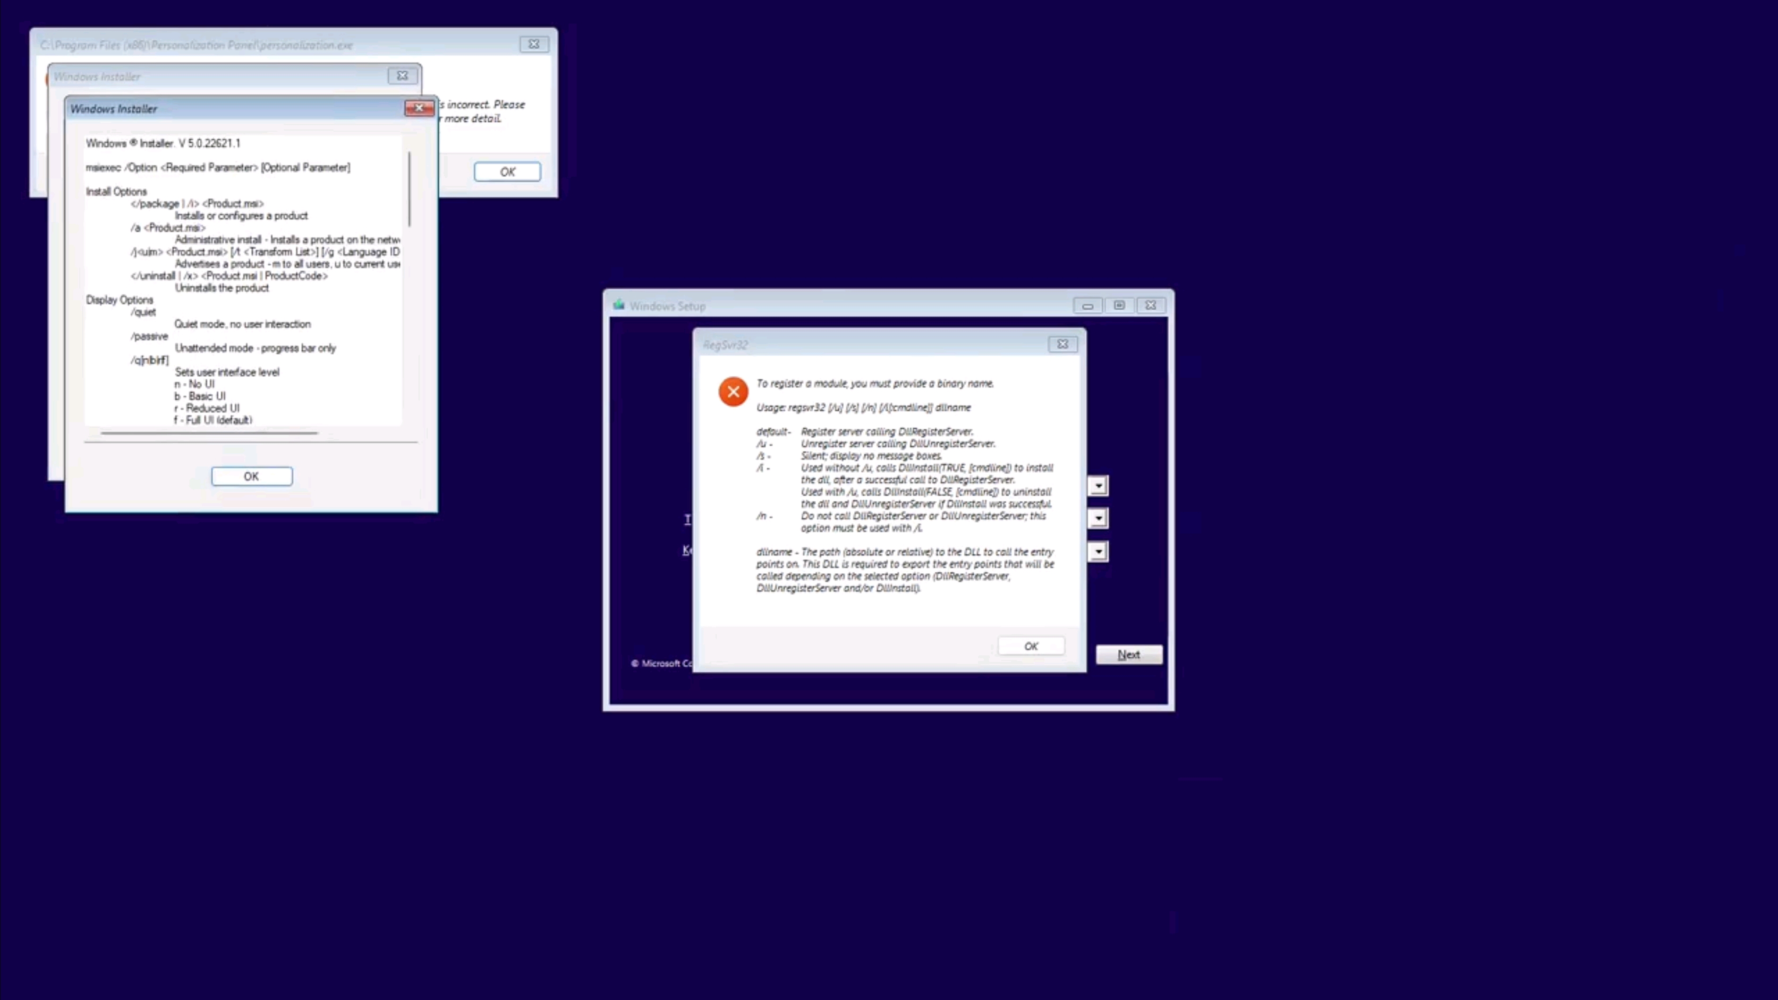Minimize the Windows Setup window
The height and width of the screenshot is (1000, 1778).
pos(1087,306)
